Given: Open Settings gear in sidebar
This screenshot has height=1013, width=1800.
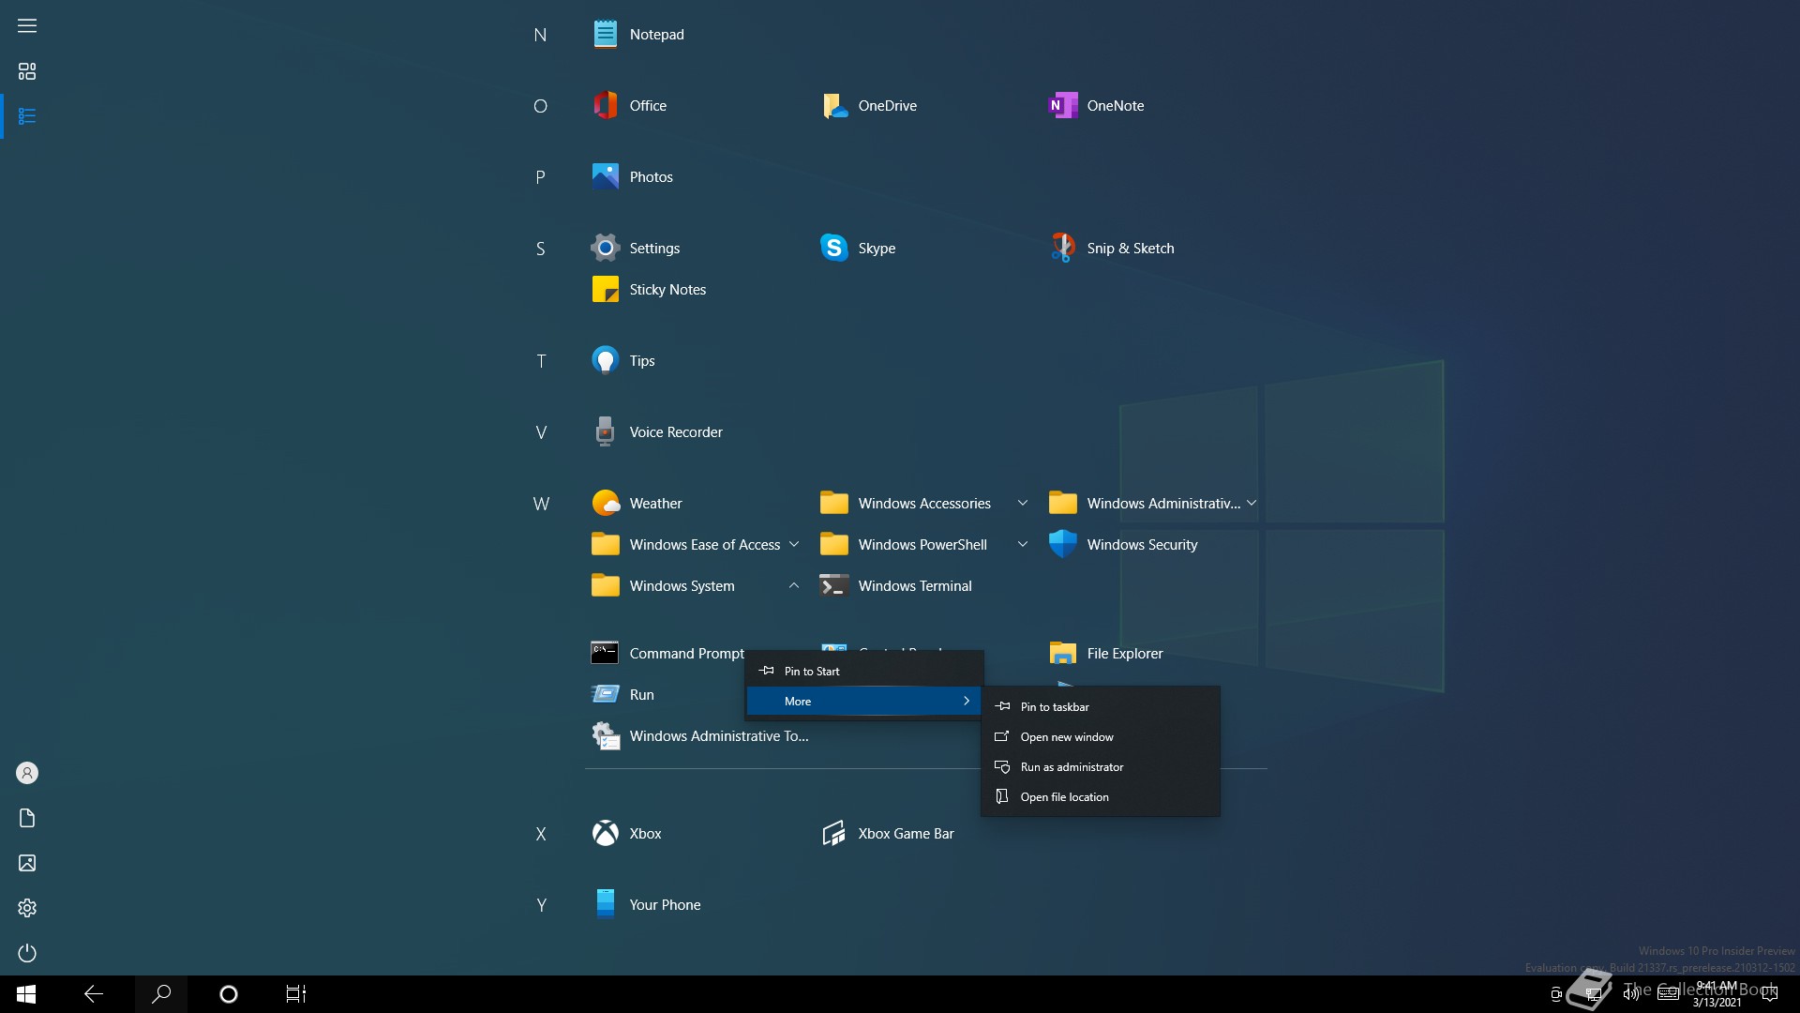Looking at the screenshot, I should [x=27, y=908].
